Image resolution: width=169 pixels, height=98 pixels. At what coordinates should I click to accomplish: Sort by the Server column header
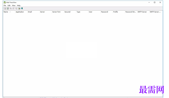(x=45, y=12)
